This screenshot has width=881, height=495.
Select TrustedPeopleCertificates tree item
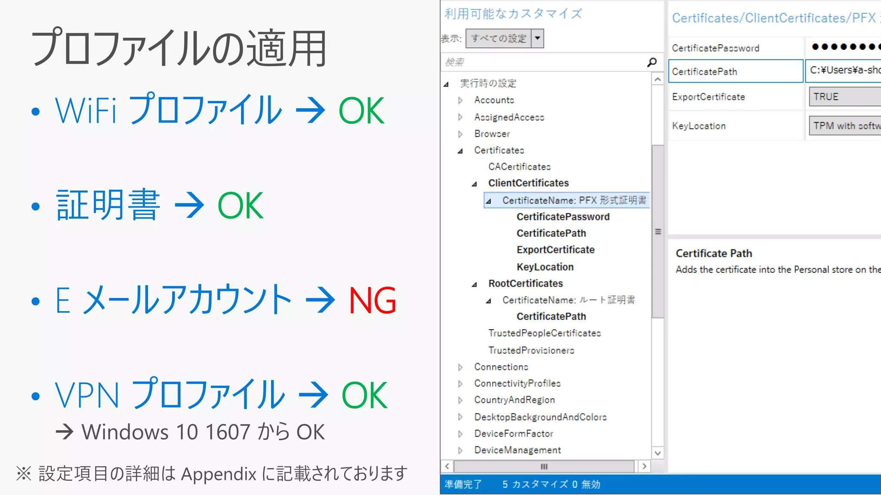(x=545, y=333)
